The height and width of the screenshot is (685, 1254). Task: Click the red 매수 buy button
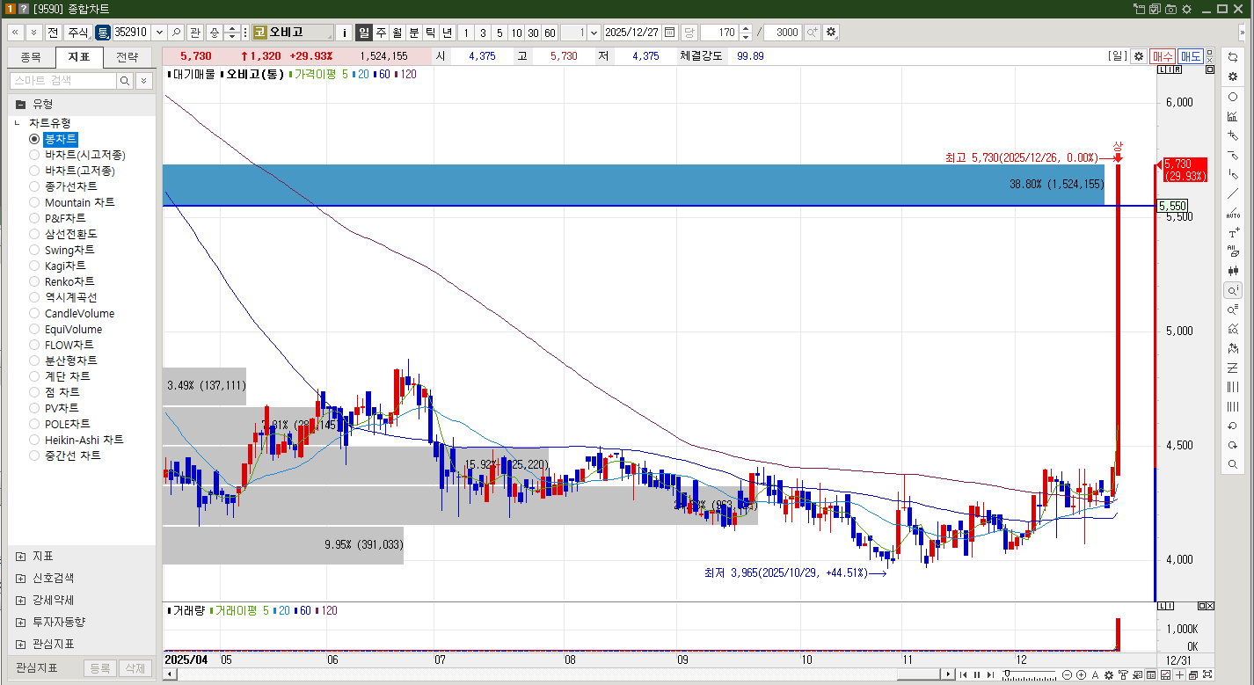tap(1163, 56)
